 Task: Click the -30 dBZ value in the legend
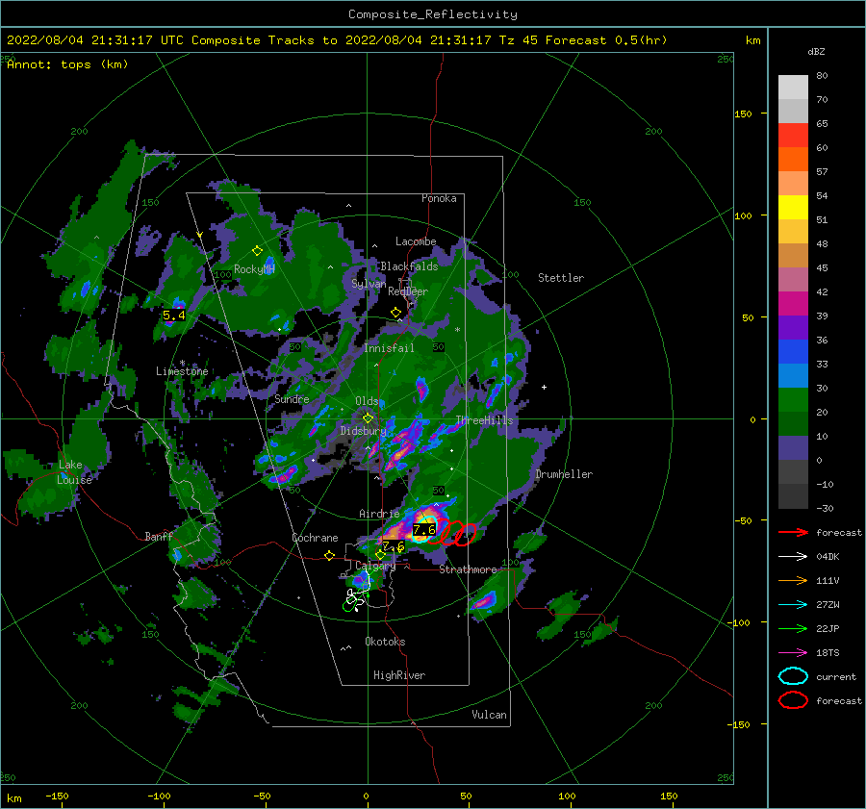(825, 508)
